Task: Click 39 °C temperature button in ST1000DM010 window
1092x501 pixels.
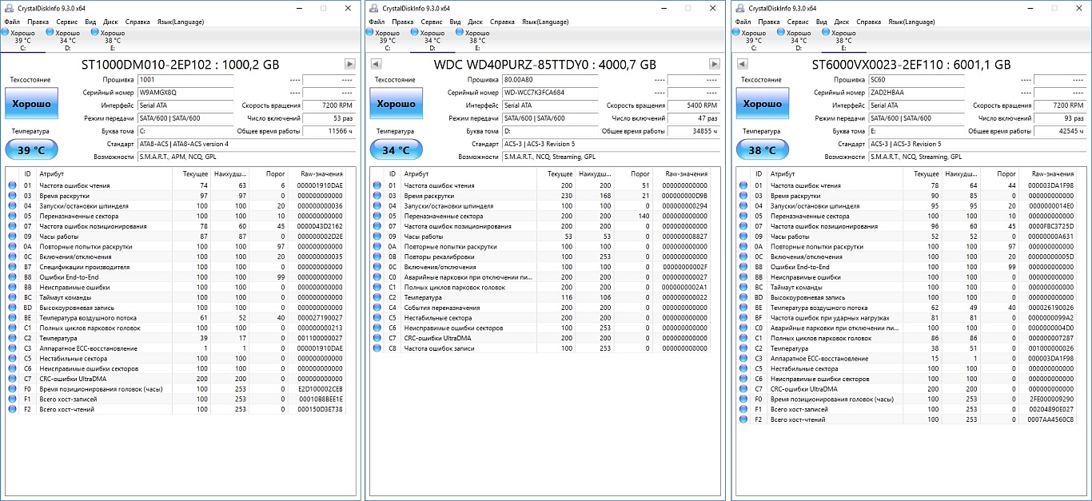Action: coord(30,149)
